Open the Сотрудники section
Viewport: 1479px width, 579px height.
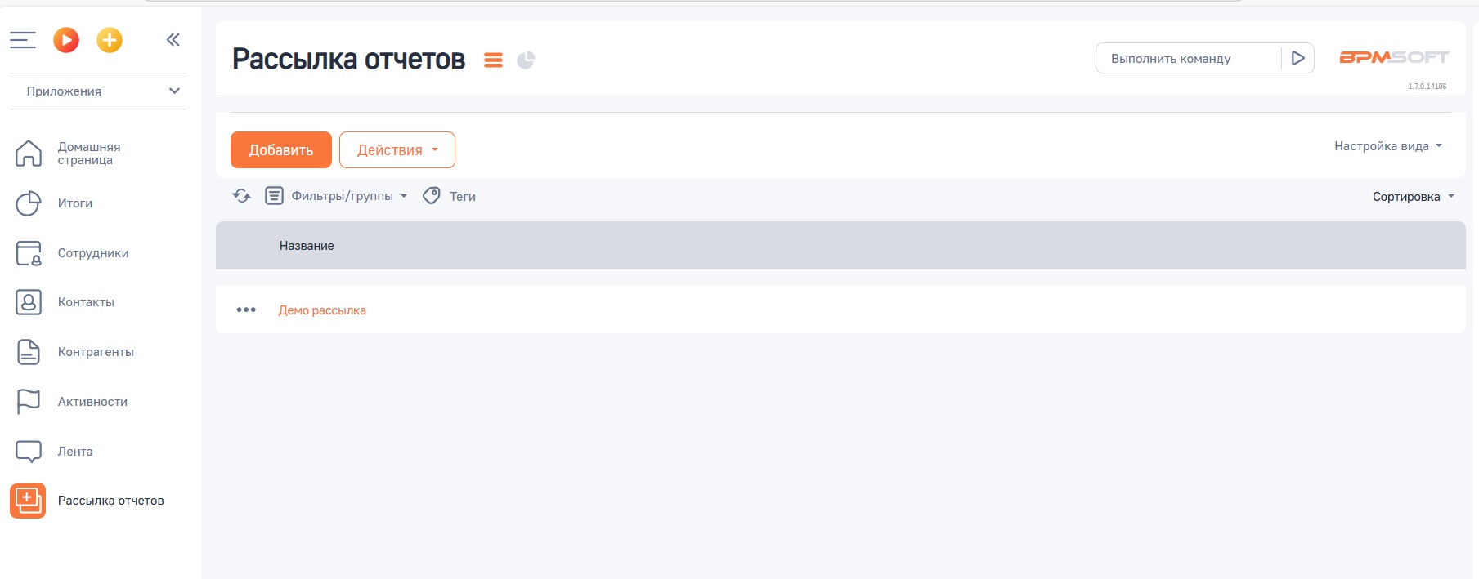(92, 253)
